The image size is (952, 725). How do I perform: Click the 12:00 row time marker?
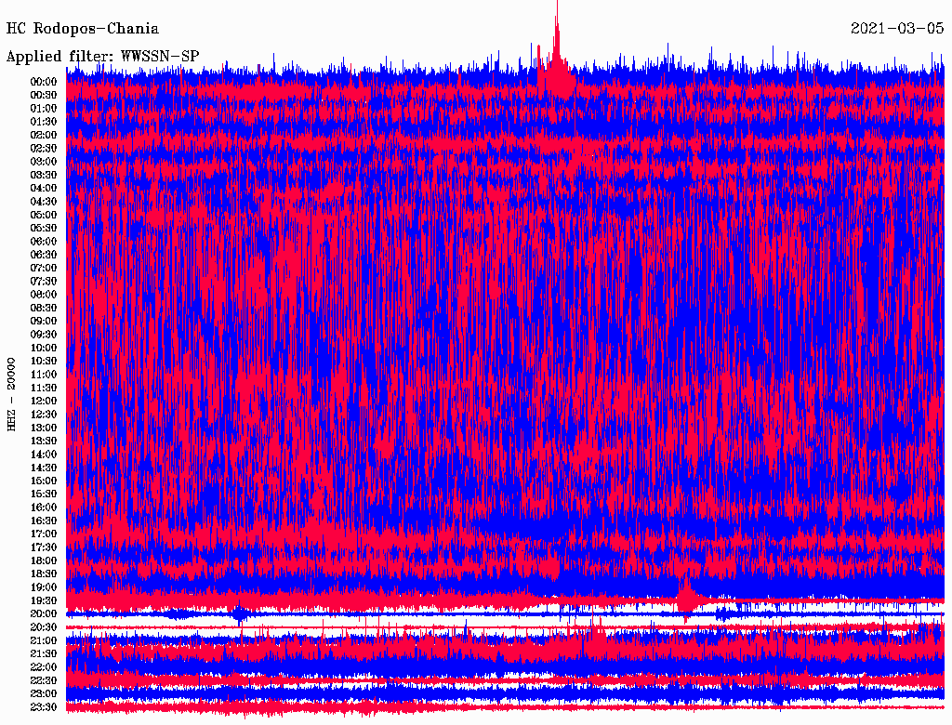point(44,401)
